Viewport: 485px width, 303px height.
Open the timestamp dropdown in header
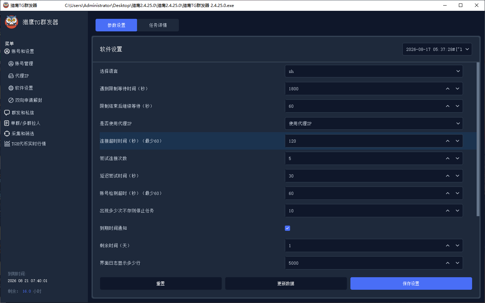(x=437, y=49)
